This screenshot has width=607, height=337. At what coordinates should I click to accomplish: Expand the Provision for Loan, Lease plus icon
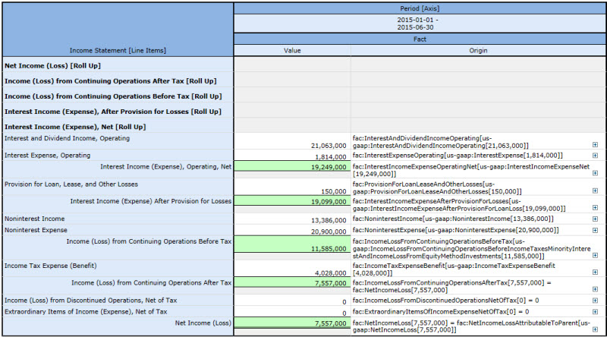(x=595, y=191)
